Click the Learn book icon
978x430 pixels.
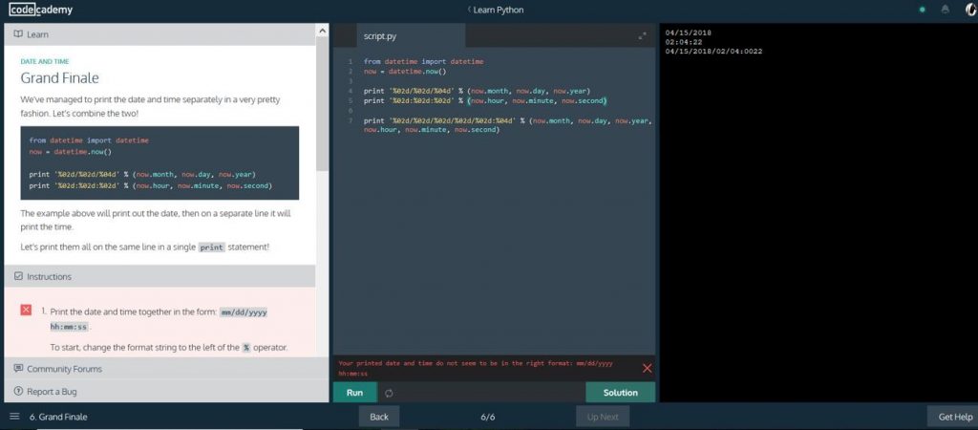pos(18,34)
